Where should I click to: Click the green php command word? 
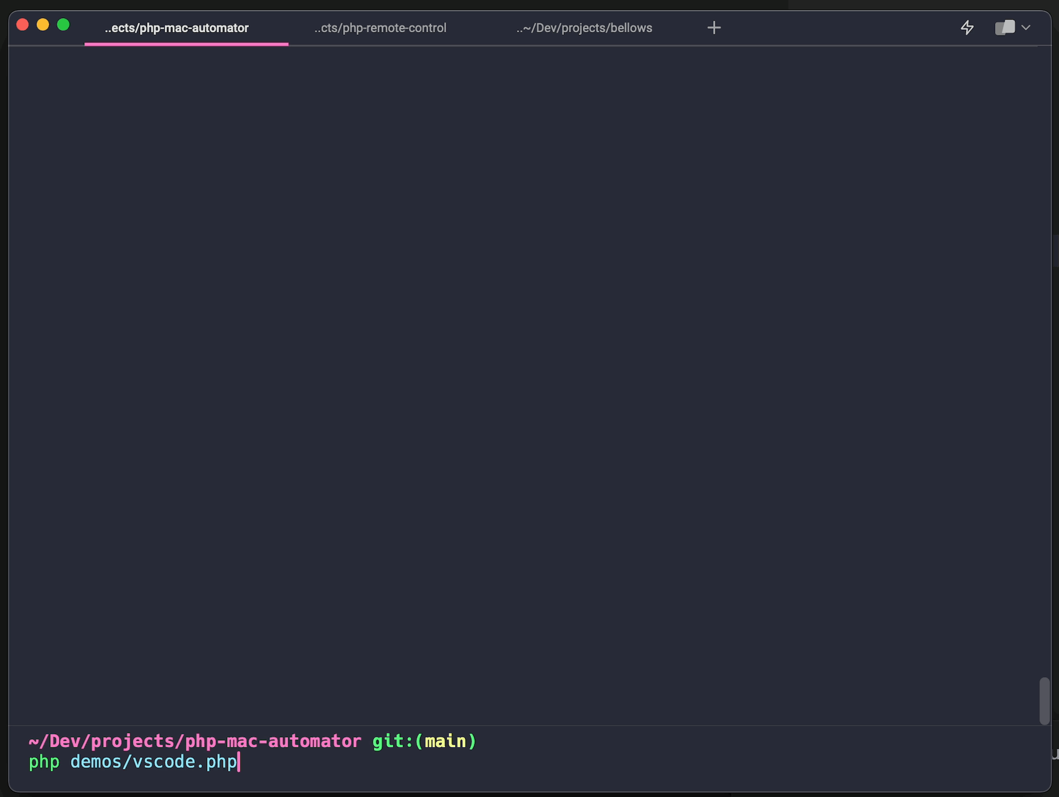(44, 762)
